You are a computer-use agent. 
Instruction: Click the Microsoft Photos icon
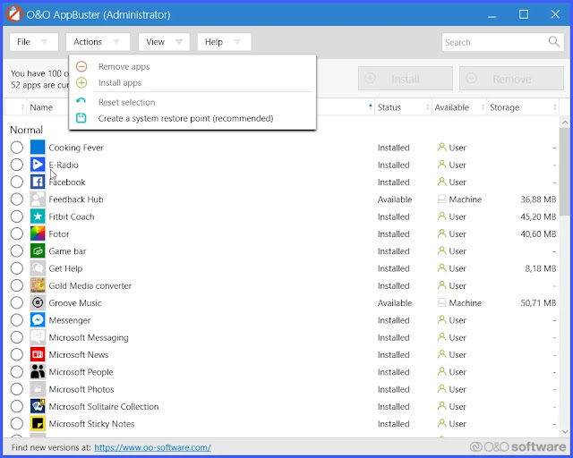pos(38,388)
